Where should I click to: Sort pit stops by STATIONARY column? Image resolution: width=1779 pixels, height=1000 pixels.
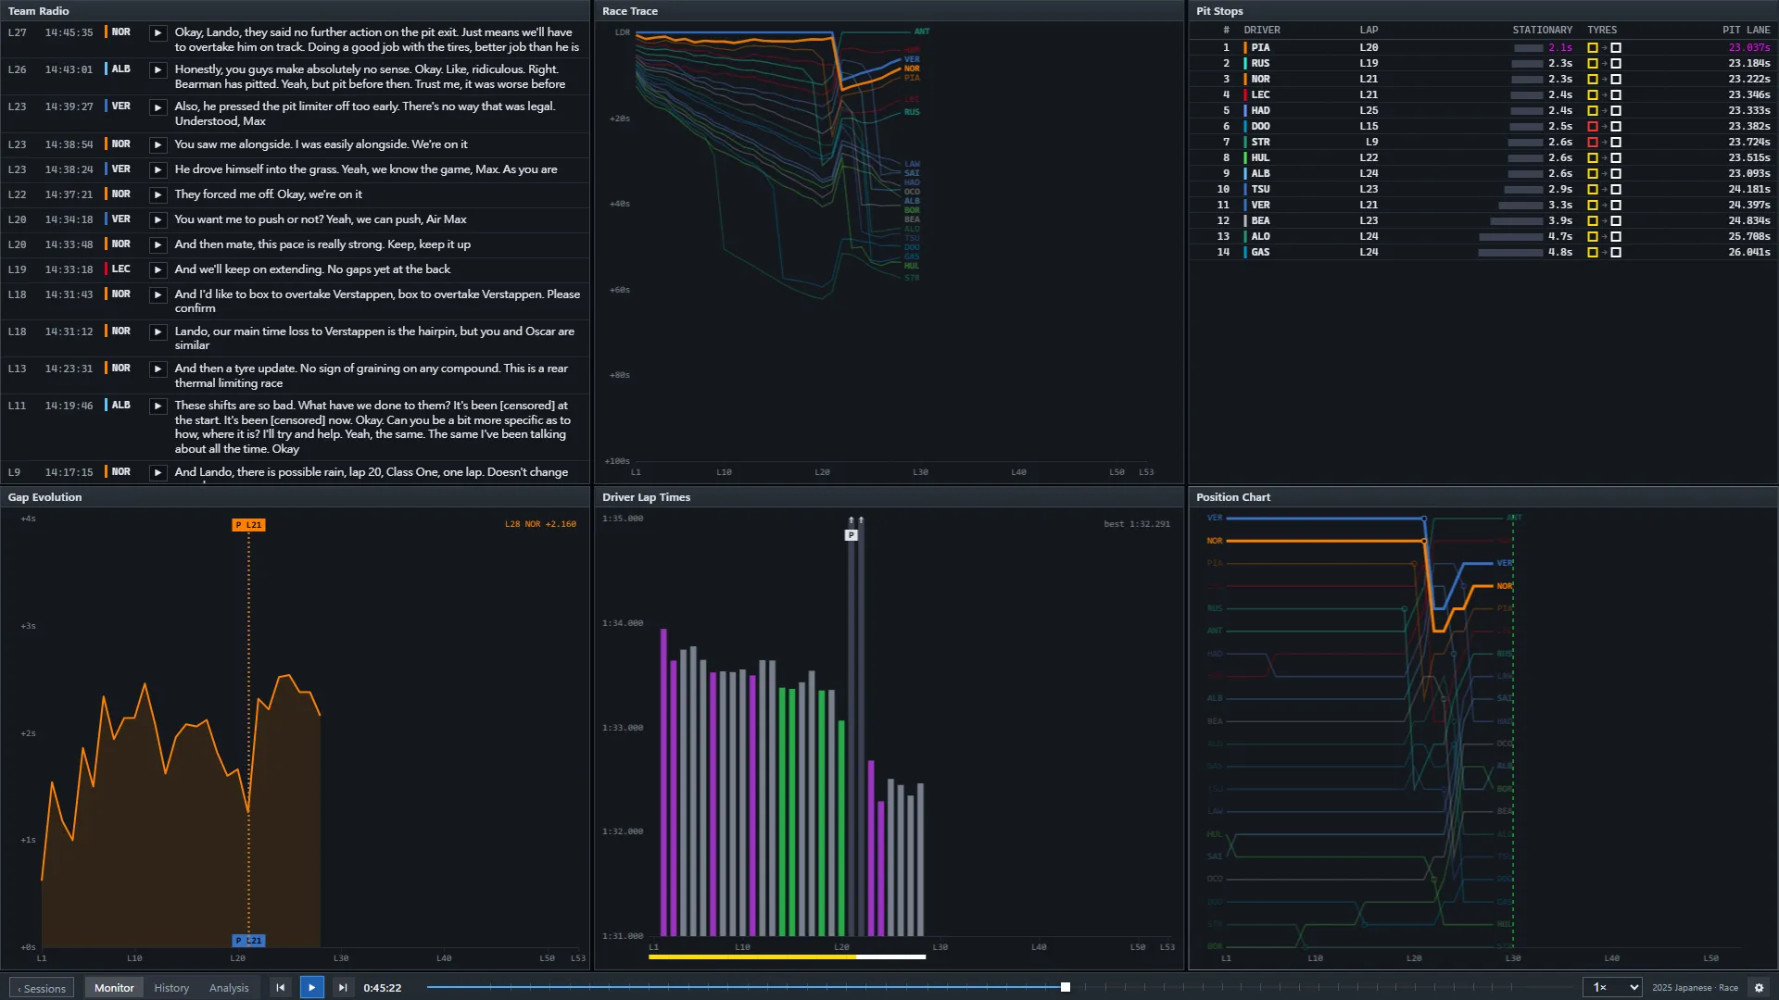(x=1542, y=31)
